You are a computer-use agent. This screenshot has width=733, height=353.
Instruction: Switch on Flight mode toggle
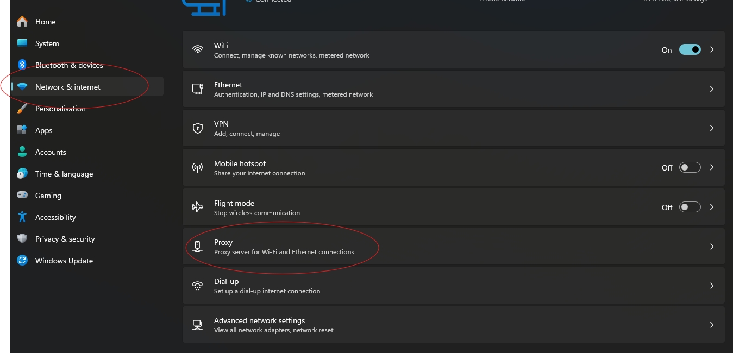pos(690,207)
